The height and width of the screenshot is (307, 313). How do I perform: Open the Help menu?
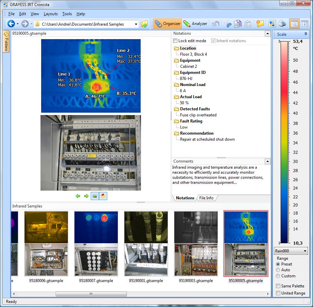point(81,14)
